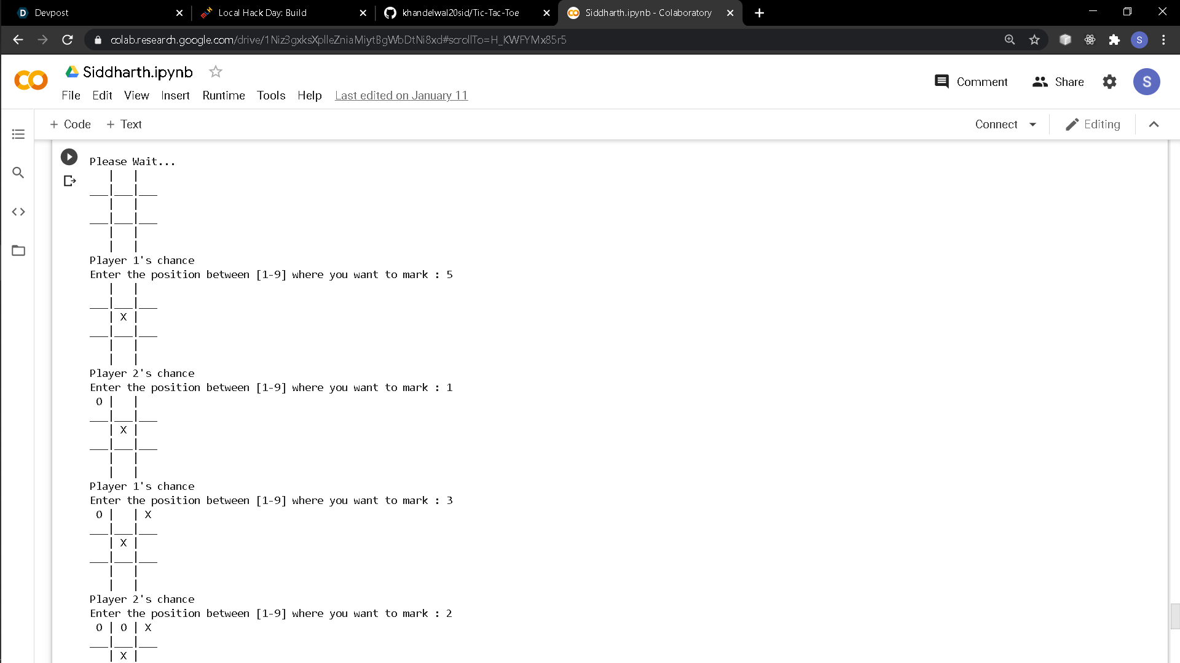Open the Editing mode selector
This screenshot has height=663, width=1180.
[1093, 125]
